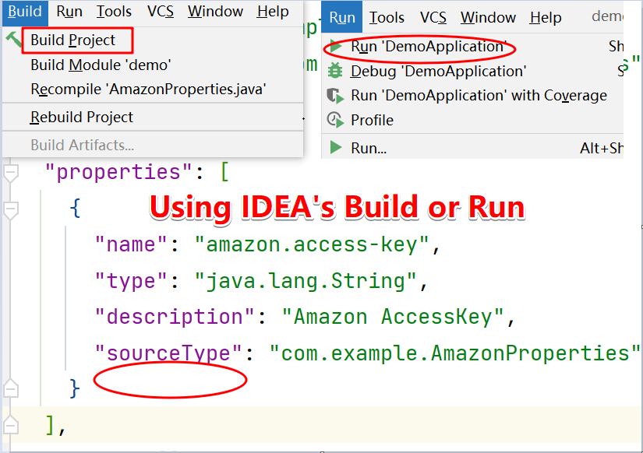Open Help menu in left menubar
643x453 pixels.
pos(273,12)
